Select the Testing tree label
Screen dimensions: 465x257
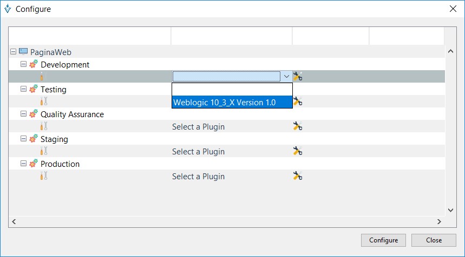[x=54, y=89]
